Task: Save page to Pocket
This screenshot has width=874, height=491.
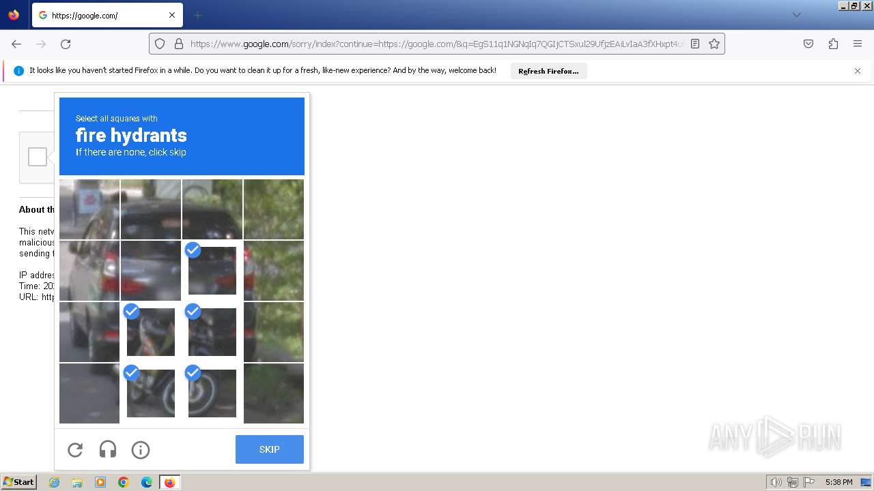Action: coord(808,44)
